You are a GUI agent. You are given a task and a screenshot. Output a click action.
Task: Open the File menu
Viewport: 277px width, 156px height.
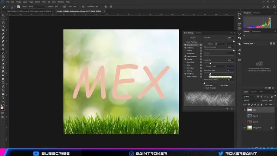click(8, 2)
